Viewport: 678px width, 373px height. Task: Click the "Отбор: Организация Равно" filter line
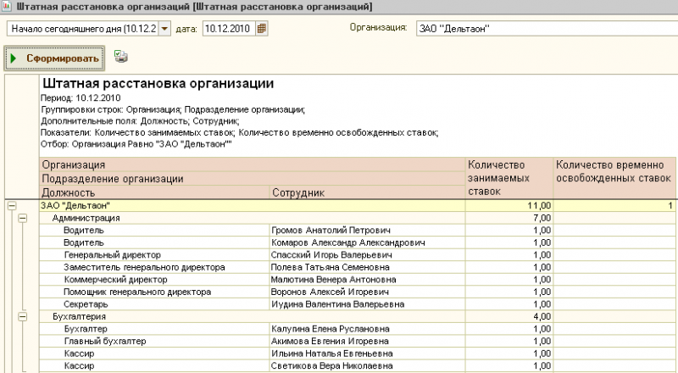(x=136, y=144)
